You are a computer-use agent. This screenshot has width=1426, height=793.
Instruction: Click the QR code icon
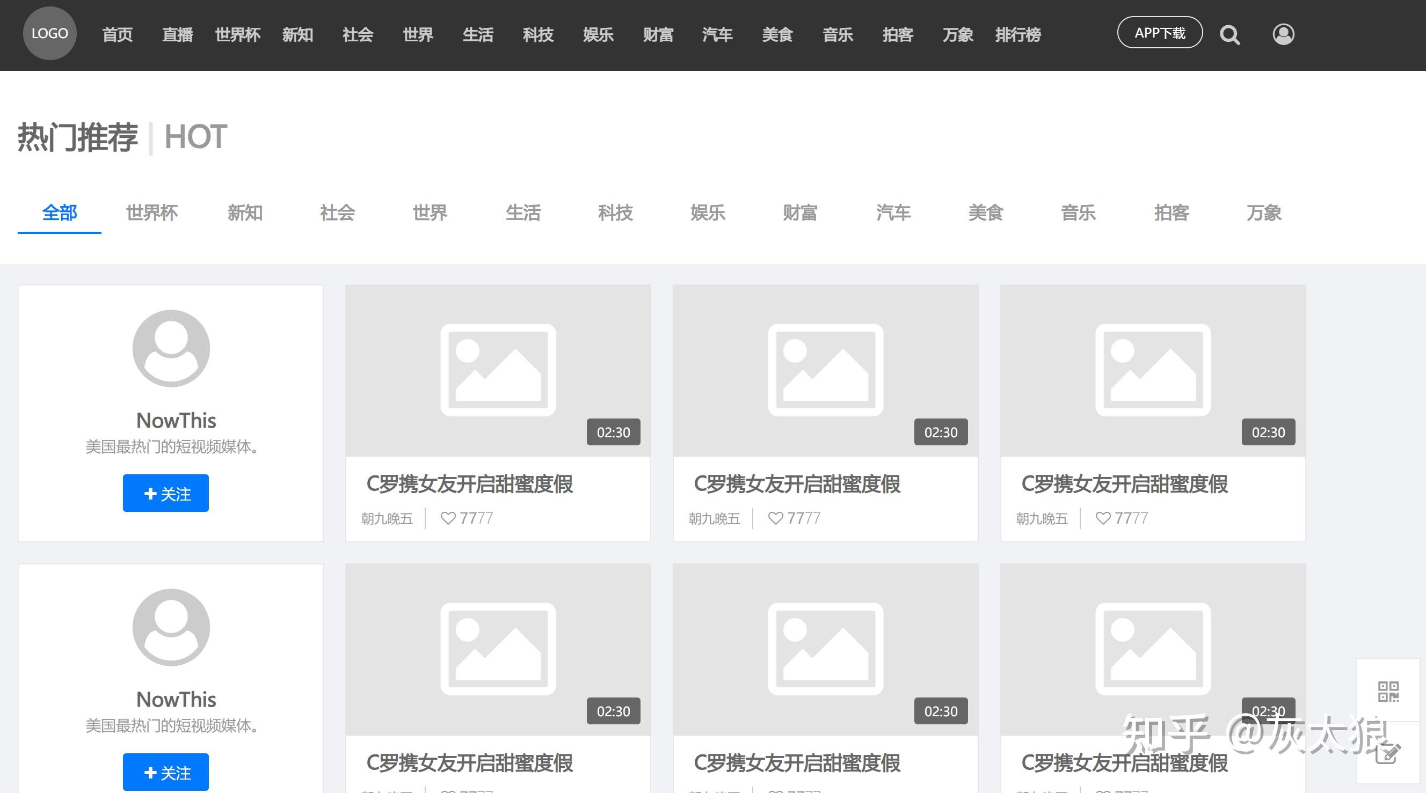1388,691
